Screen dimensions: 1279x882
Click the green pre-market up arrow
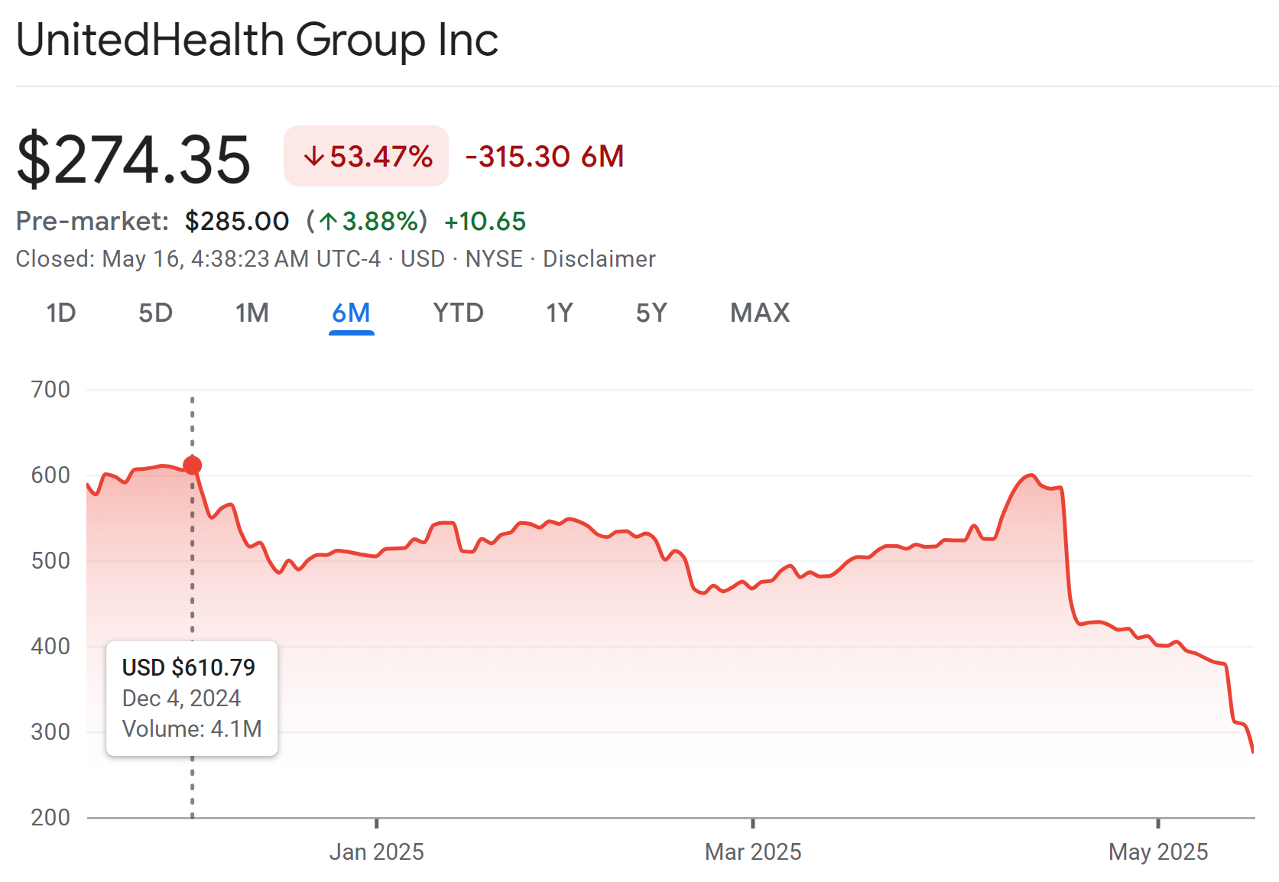329,222
